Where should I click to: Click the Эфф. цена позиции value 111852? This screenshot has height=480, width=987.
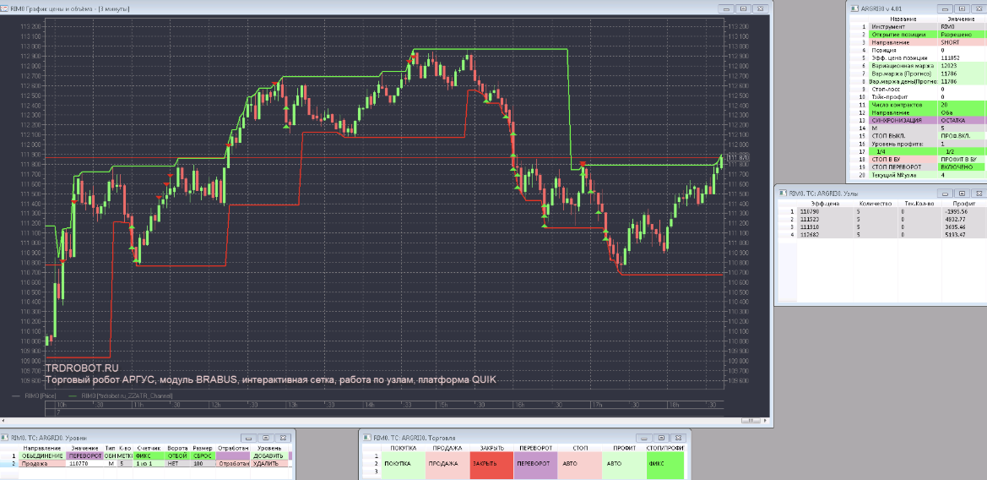(961, 58)
